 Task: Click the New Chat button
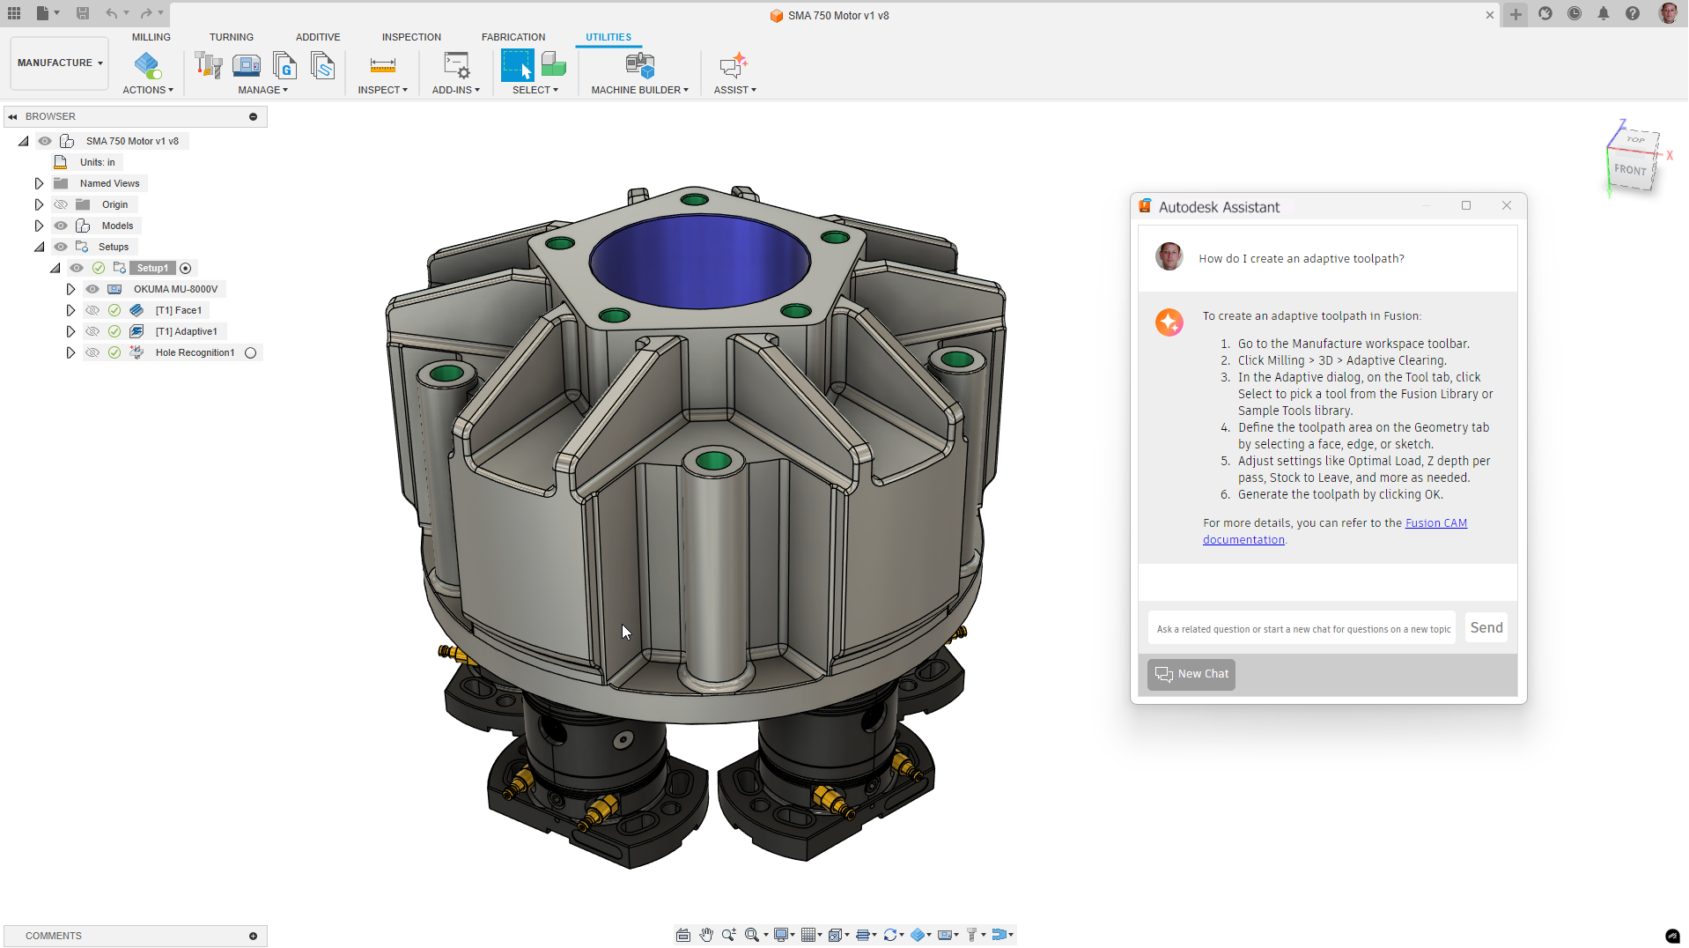(1191, 674)
